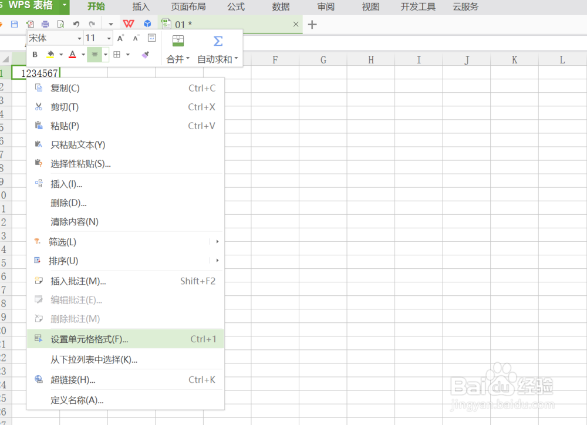Select column H header
The image size is (587, 425).
point(370,59)
